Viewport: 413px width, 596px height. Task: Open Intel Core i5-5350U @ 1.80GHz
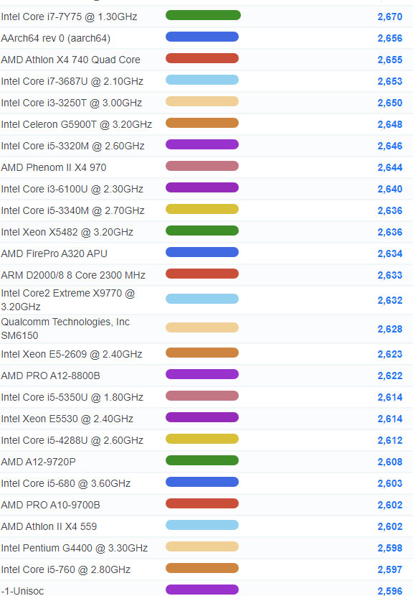(x=72, y=397)
